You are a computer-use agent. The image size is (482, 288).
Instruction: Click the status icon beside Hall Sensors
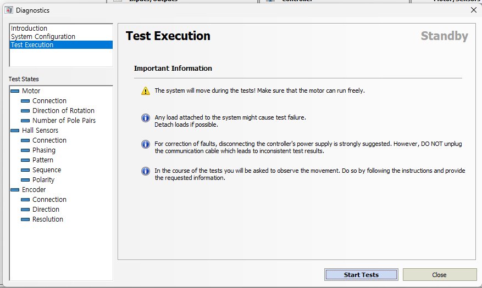[x=15, y=131]
